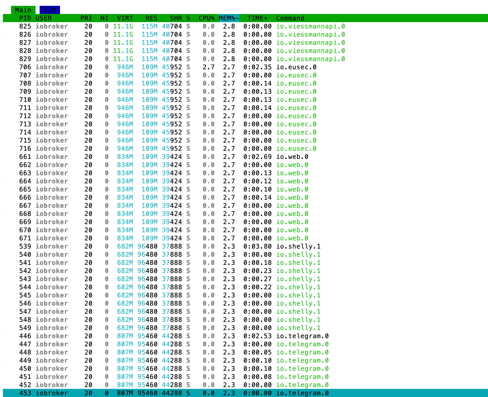Select process row with PID 541
Viewport: 488px width, 397px height.
[x=245, y=263]
